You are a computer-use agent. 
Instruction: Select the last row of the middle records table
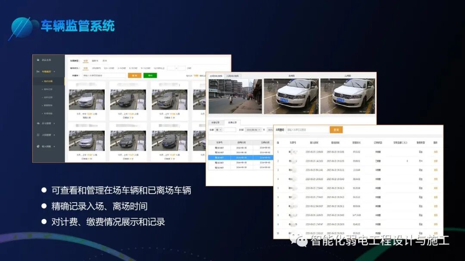(241, 167)
